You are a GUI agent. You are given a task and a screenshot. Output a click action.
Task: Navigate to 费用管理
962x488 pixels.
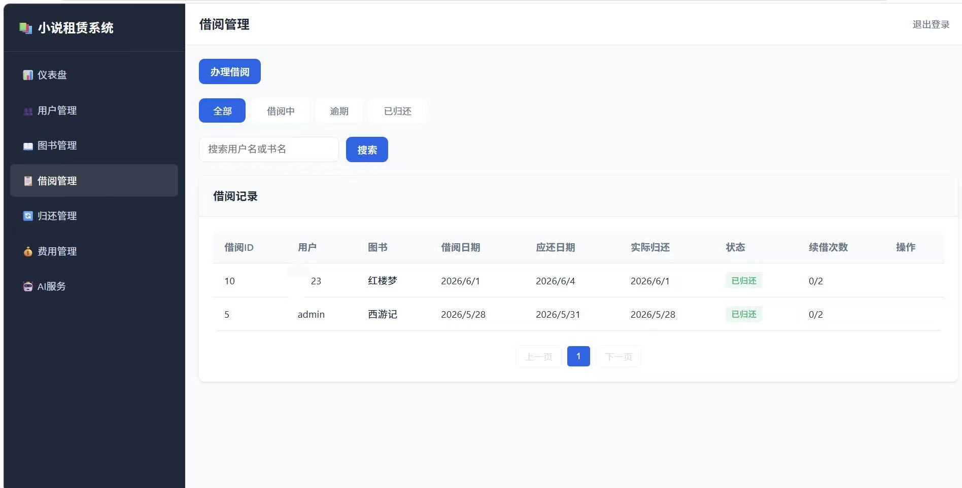click(94, 251)
